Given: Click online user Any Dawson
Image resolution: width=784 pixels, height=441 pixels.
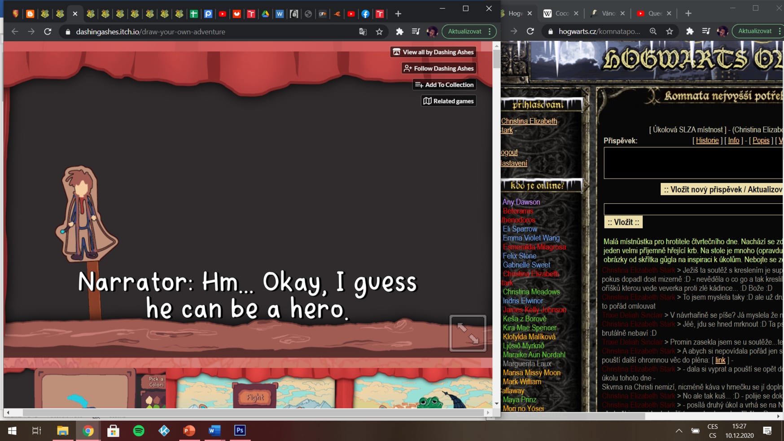Looking at the screenshot, I should coord(521,202).
